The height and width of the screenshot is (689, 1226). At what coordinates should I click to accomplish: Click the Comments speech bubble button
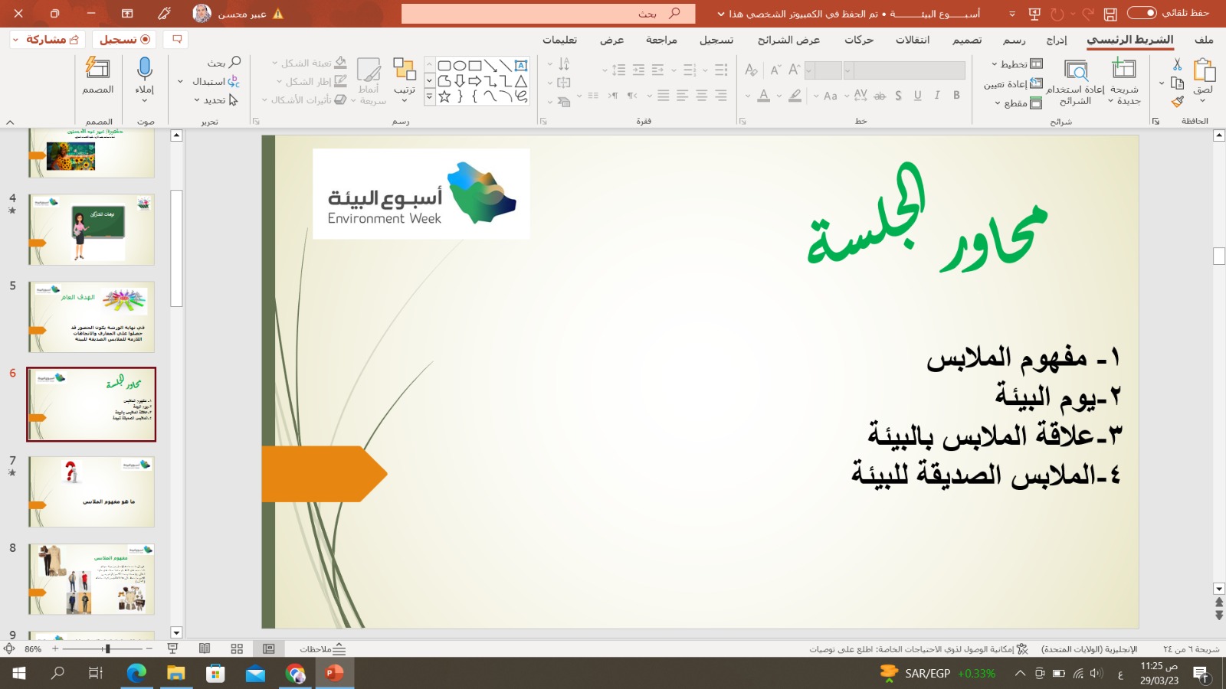coord(177,39)
